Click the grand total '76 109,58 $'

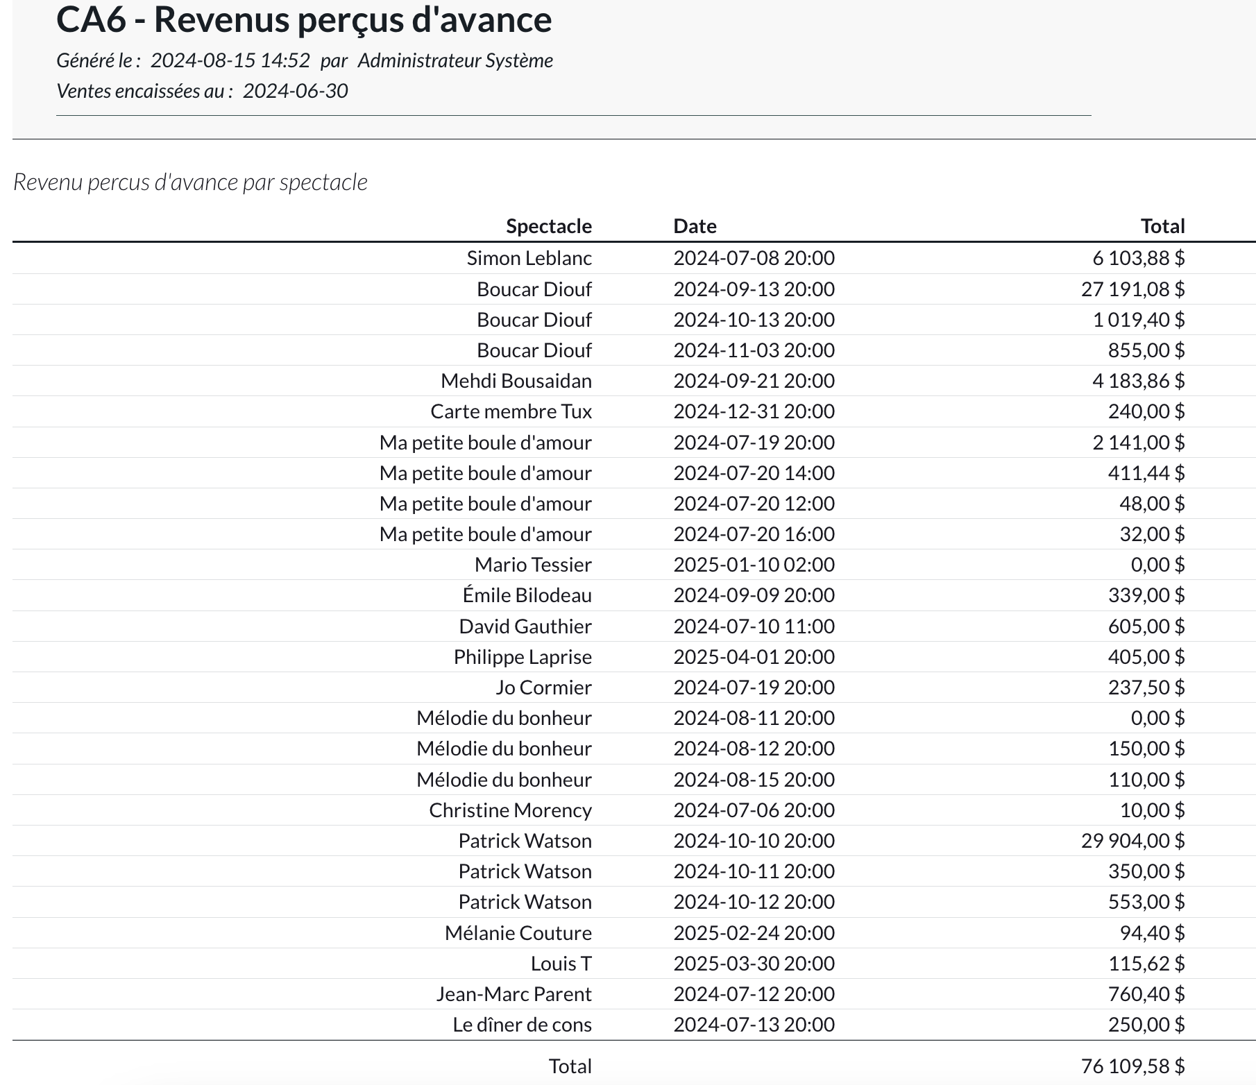[1133, 1066]
